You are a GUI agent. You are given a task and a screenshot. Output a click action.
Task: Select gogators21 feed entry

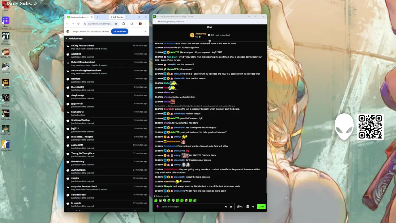[107, 105]
